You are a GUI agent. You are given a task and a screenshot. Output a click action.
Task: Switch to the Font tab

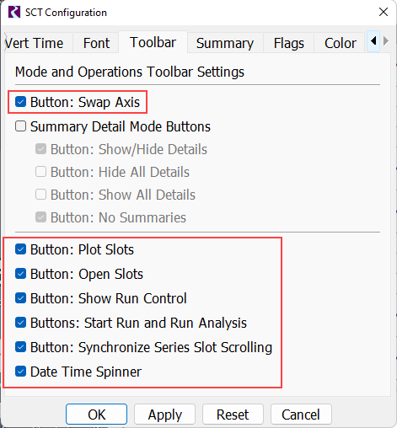(x=96, y=43)
